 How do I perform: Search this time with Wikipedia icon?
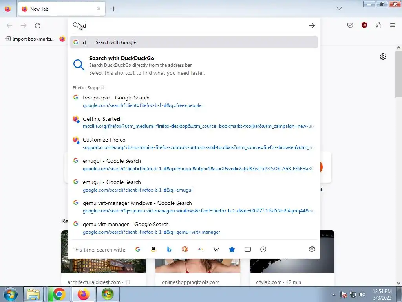tap(216, 249)
